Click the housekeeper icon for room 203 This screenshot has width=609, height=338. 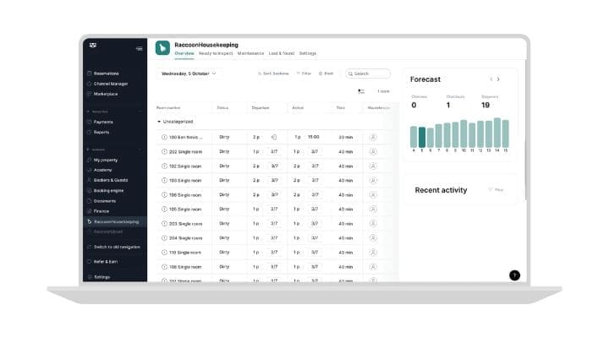click(x=373, y=223)
